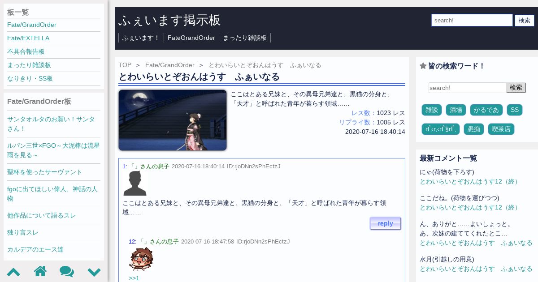Open とわいらいとぞおんはうす12（終） under ここだね。
Screen dimensions: 538x282
pyautogui.click(x=470, y=207)
